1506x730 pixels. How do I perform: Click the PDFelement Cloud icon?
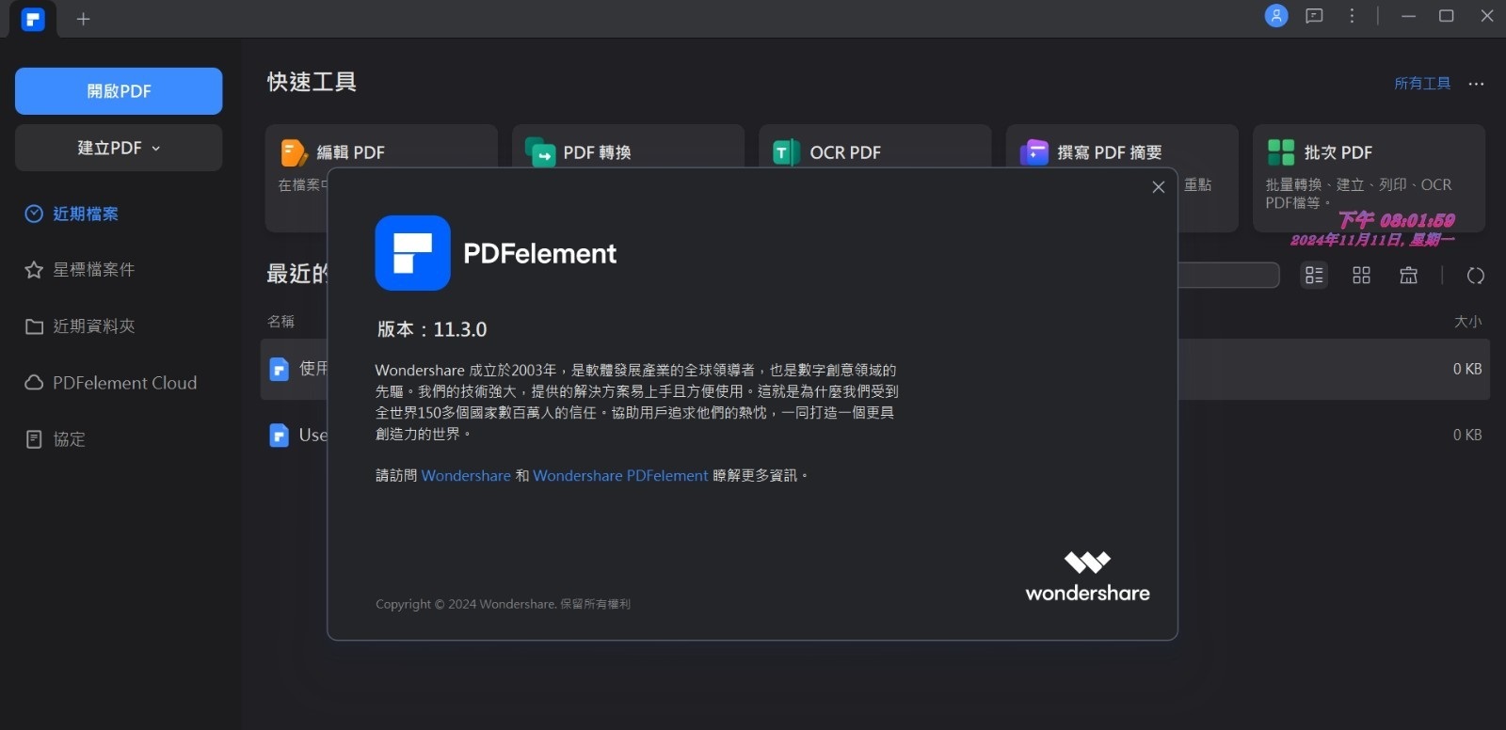click(x=34, y=383)
